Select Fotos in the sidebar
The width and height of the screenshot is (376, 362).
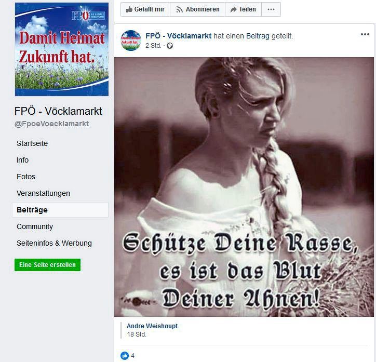click(x=26, y=177)
